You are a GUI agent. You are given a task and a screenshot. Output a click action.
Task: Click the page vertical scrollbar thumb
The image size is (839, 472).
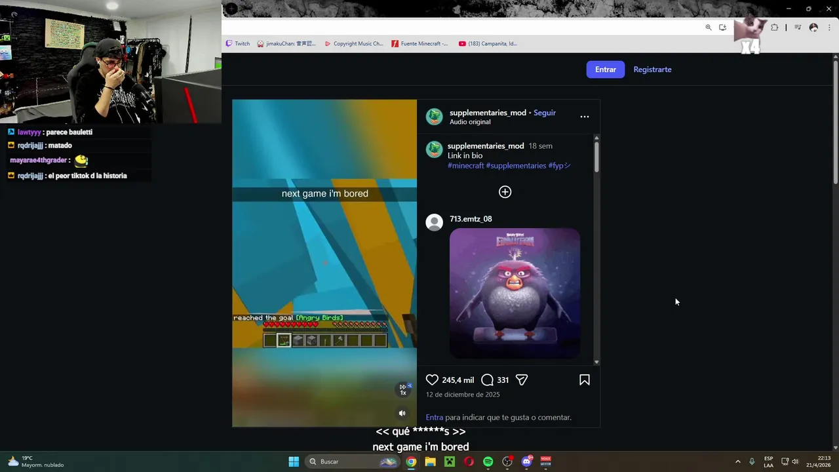coord(836,123)
